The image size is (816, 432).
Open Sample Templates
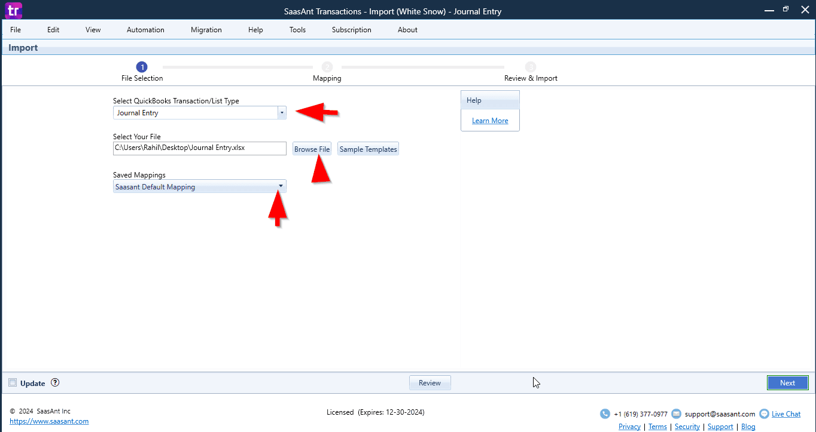[369, 149]
